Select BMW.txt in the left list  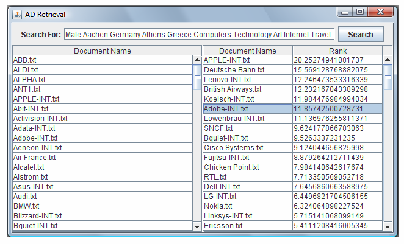(103, 206)
